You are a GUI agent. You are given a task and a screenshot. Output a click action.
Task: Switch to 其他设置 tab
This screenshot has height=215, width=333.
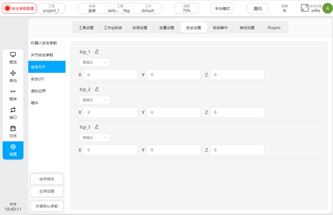[247, 28]
